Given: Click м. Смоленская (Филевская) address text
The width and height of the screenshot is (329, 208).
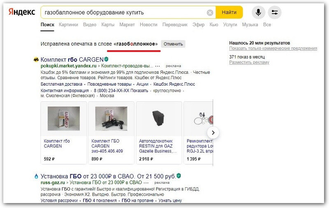Looking at the screenshot, I should [x=67, y=96].
